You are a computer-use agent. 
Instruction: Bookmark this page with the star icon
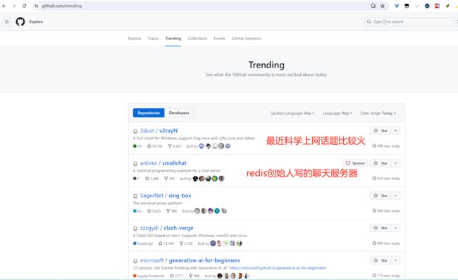(383, 6)
